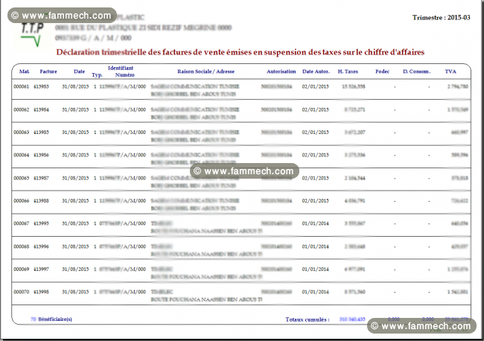The width and height of the screenshot is (484, 341).
Task: Click the 'Totaux cumulés :' footer label
Action: [307, 319]
